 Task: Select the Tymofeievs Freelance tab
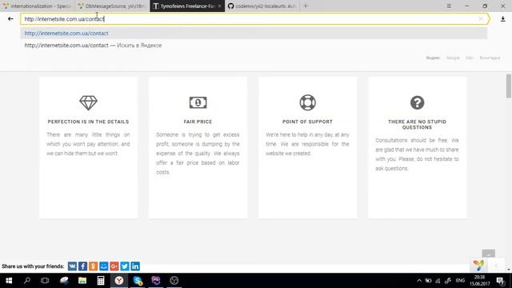tap(184, 6)
